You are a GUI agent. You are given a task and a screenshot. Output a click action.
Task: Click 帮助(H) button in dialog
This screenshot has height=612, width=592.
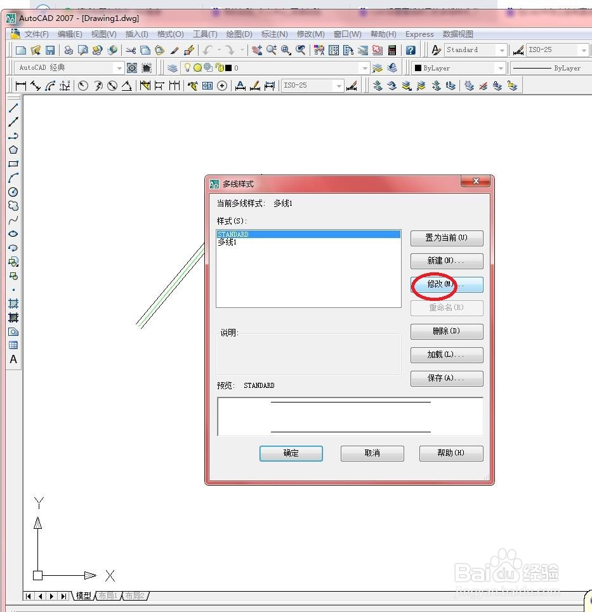click(451, 453)
